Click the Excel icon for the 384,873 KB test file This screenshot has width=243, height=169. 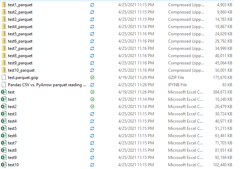tap(4, 92)
